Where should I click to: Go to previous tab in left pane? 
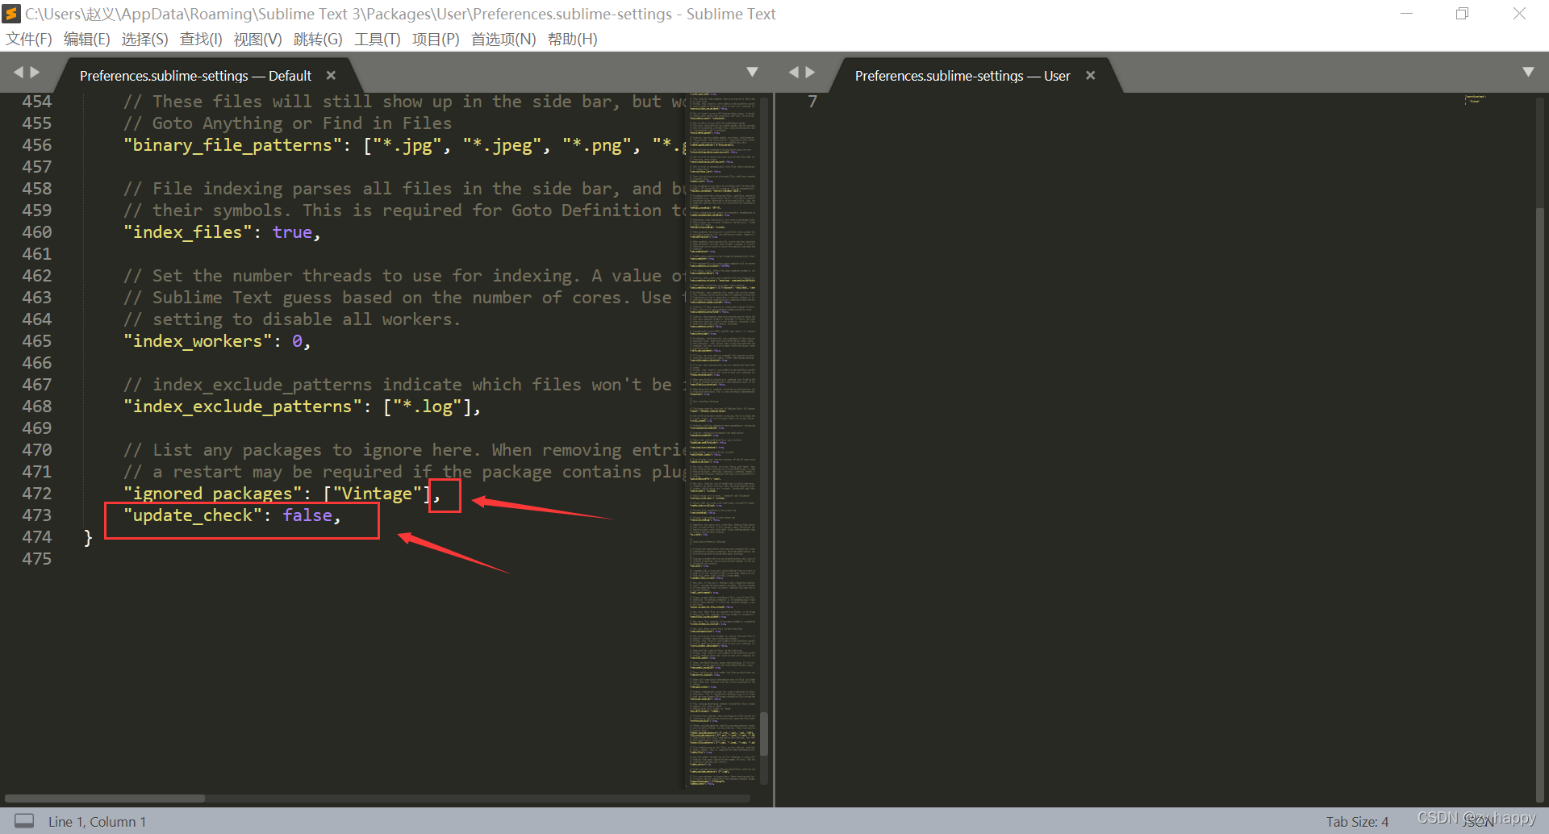pos(19,73)
